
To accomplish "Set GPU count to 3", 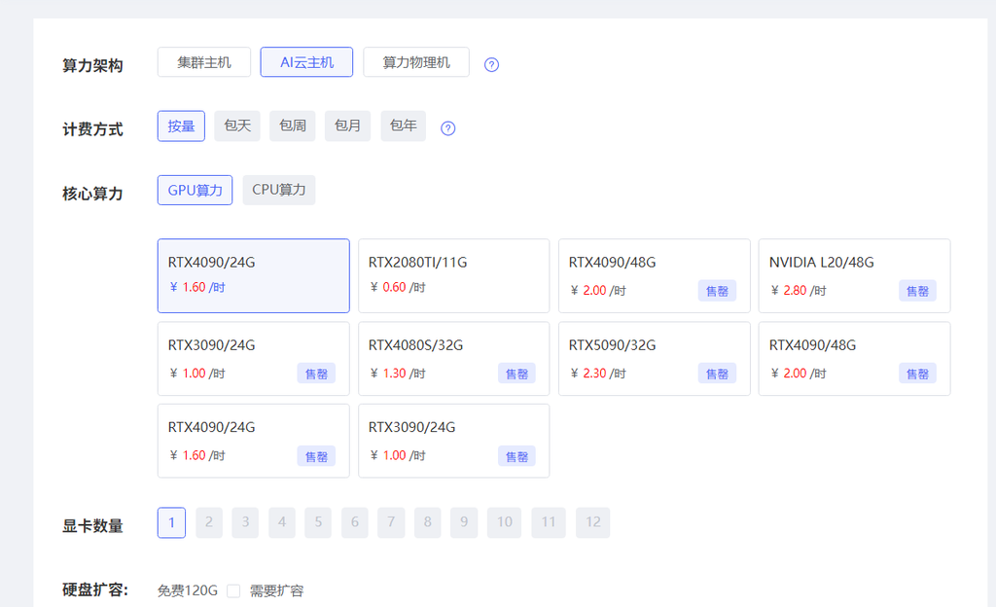I will click(245, 522).
